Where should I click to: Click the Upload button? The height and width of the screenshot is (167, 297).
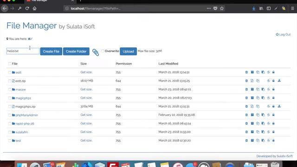pyautogui.click(x=128, y=51)
